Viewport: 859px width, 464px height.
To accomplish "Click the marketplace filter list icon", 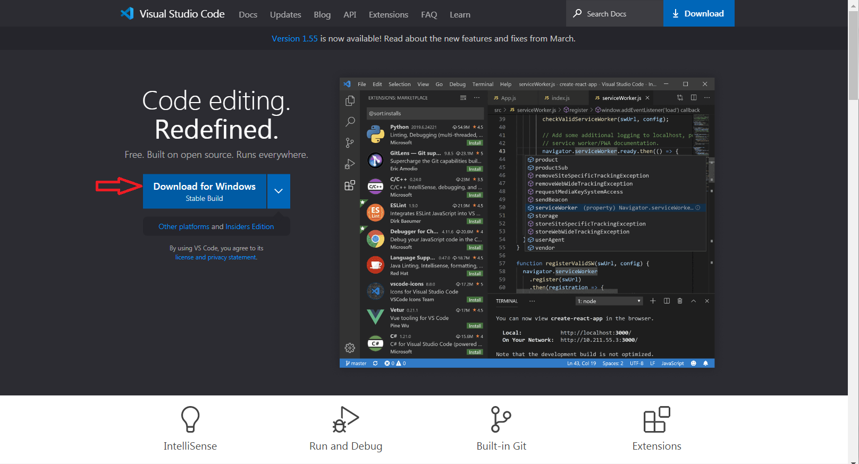I will [463, 98].
